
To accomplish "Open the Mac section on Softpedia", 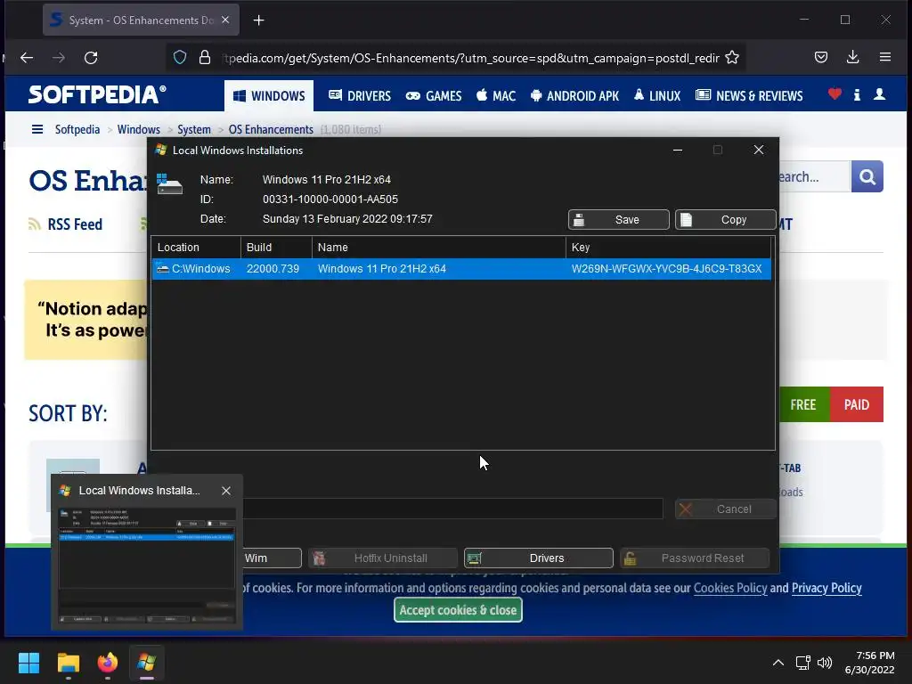I will tap(496, 96).
